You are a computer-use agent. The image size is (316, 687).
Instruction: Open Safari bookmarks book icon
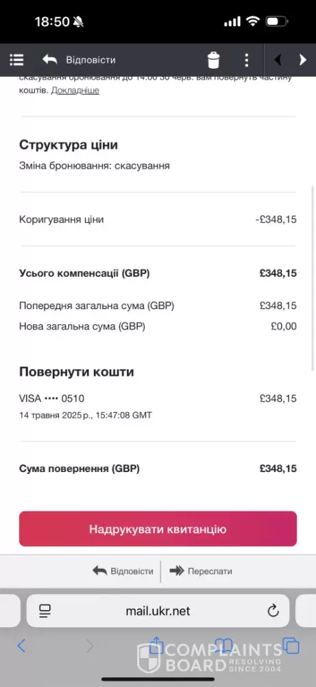pos(223,645)
